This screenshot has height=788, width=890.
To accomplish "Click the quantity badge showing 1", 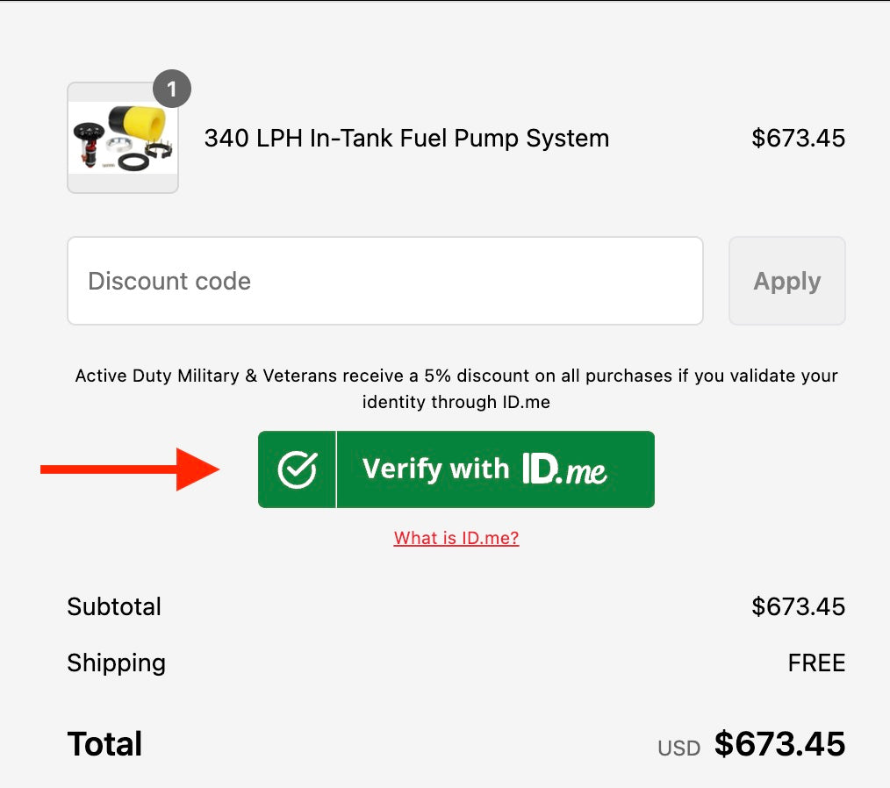I will [172, 89].
